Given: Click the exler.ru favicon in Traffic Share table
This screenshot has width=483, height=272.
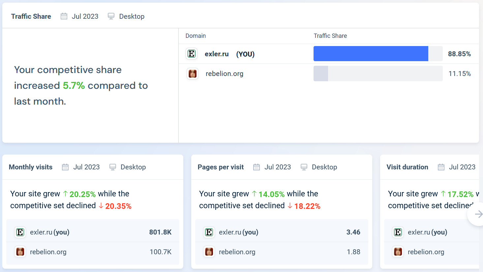Looking at the screenshot, I should click(x=192, y=54).
